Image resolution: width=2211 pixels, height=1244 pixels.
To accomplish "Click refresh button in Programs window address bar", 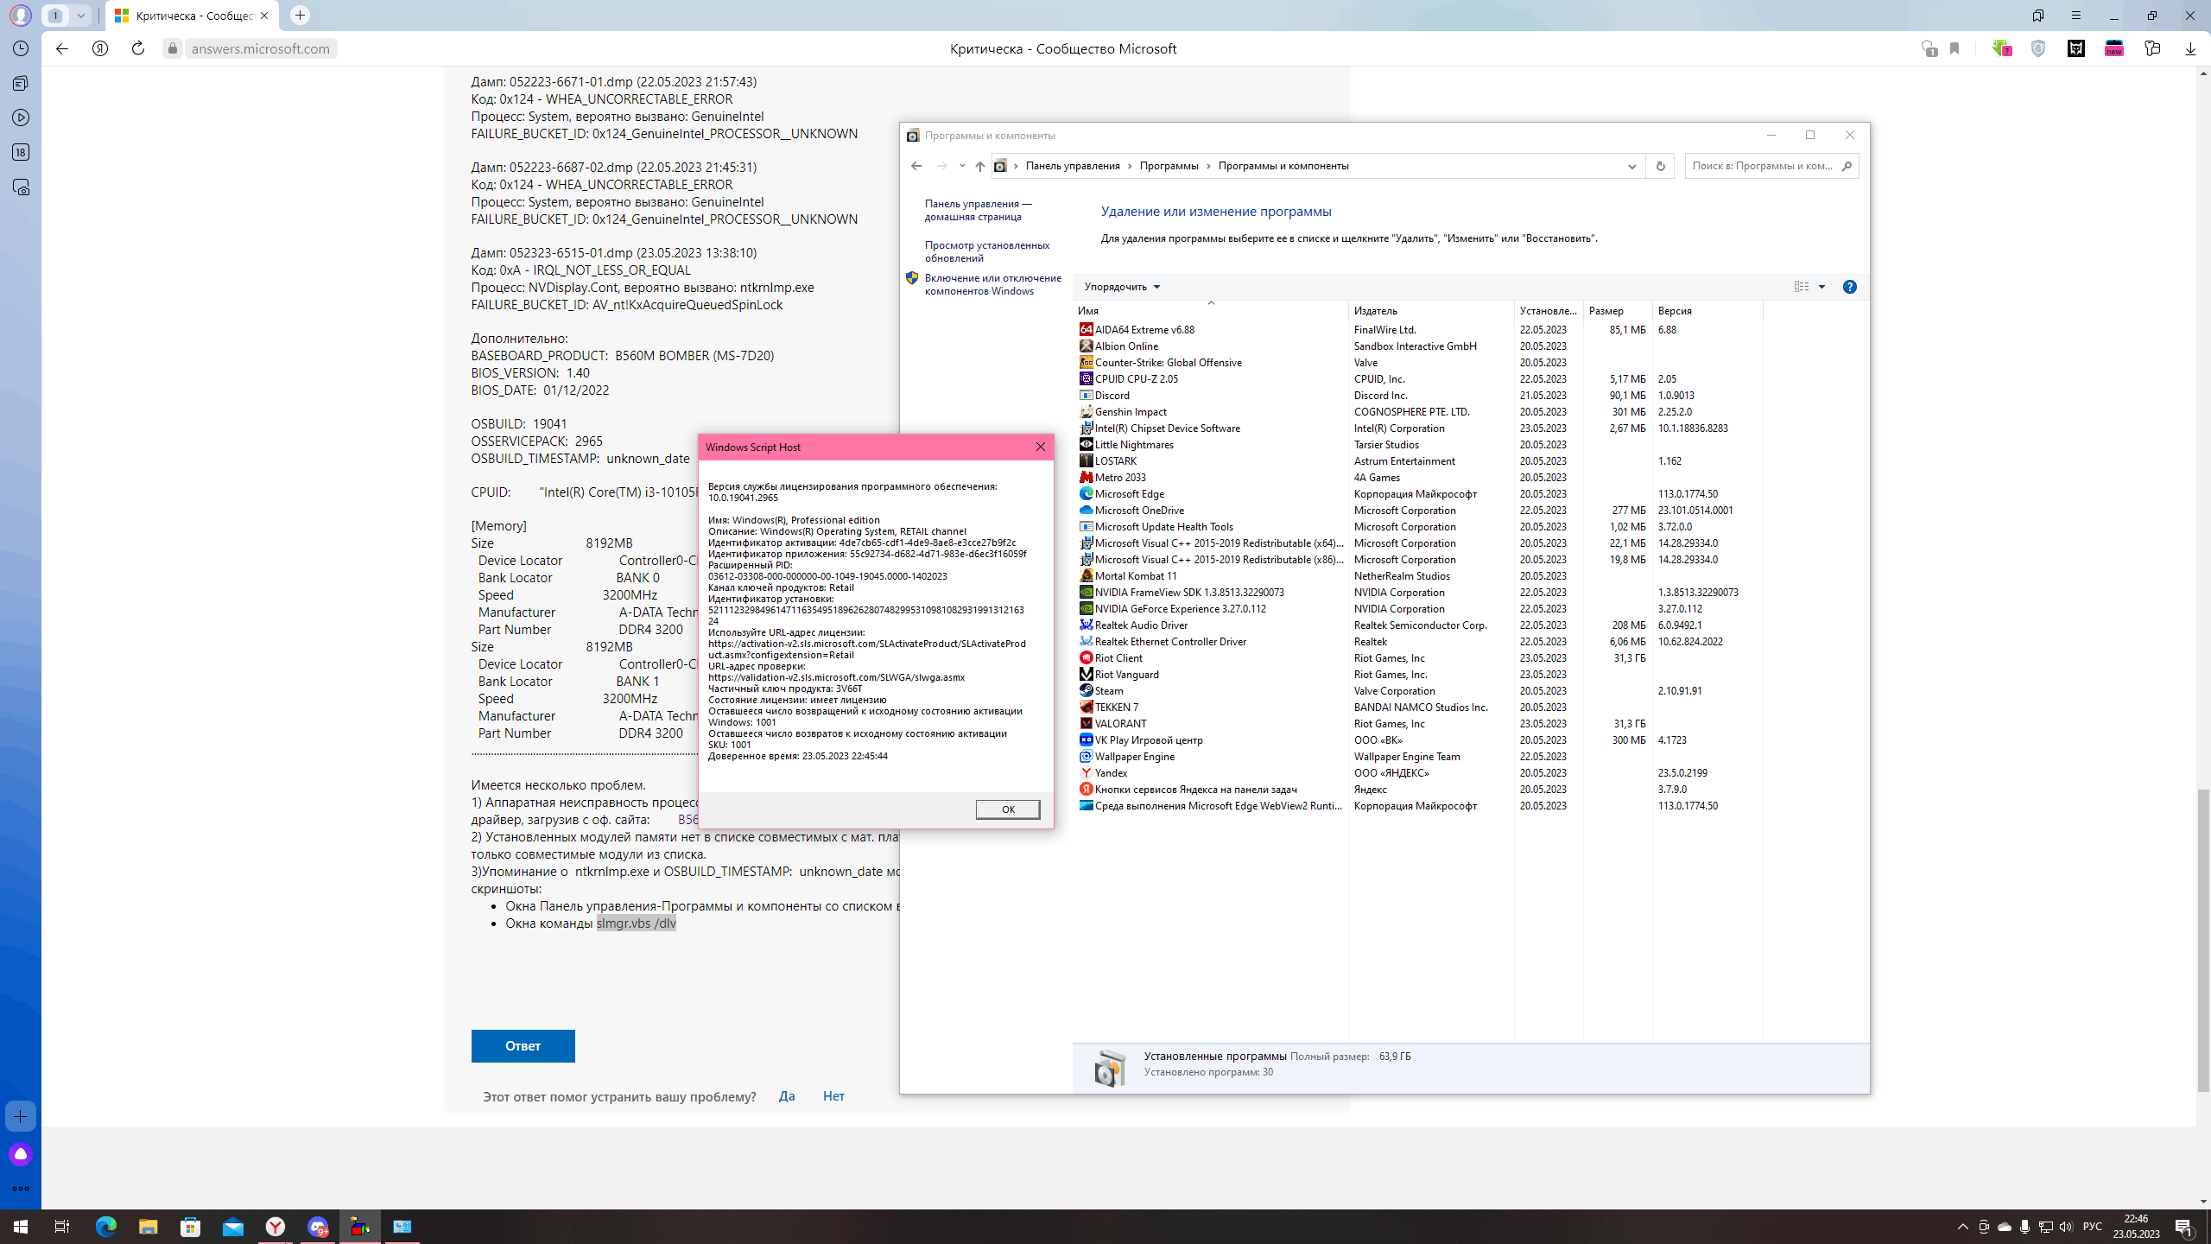I will click(1660, 166).
